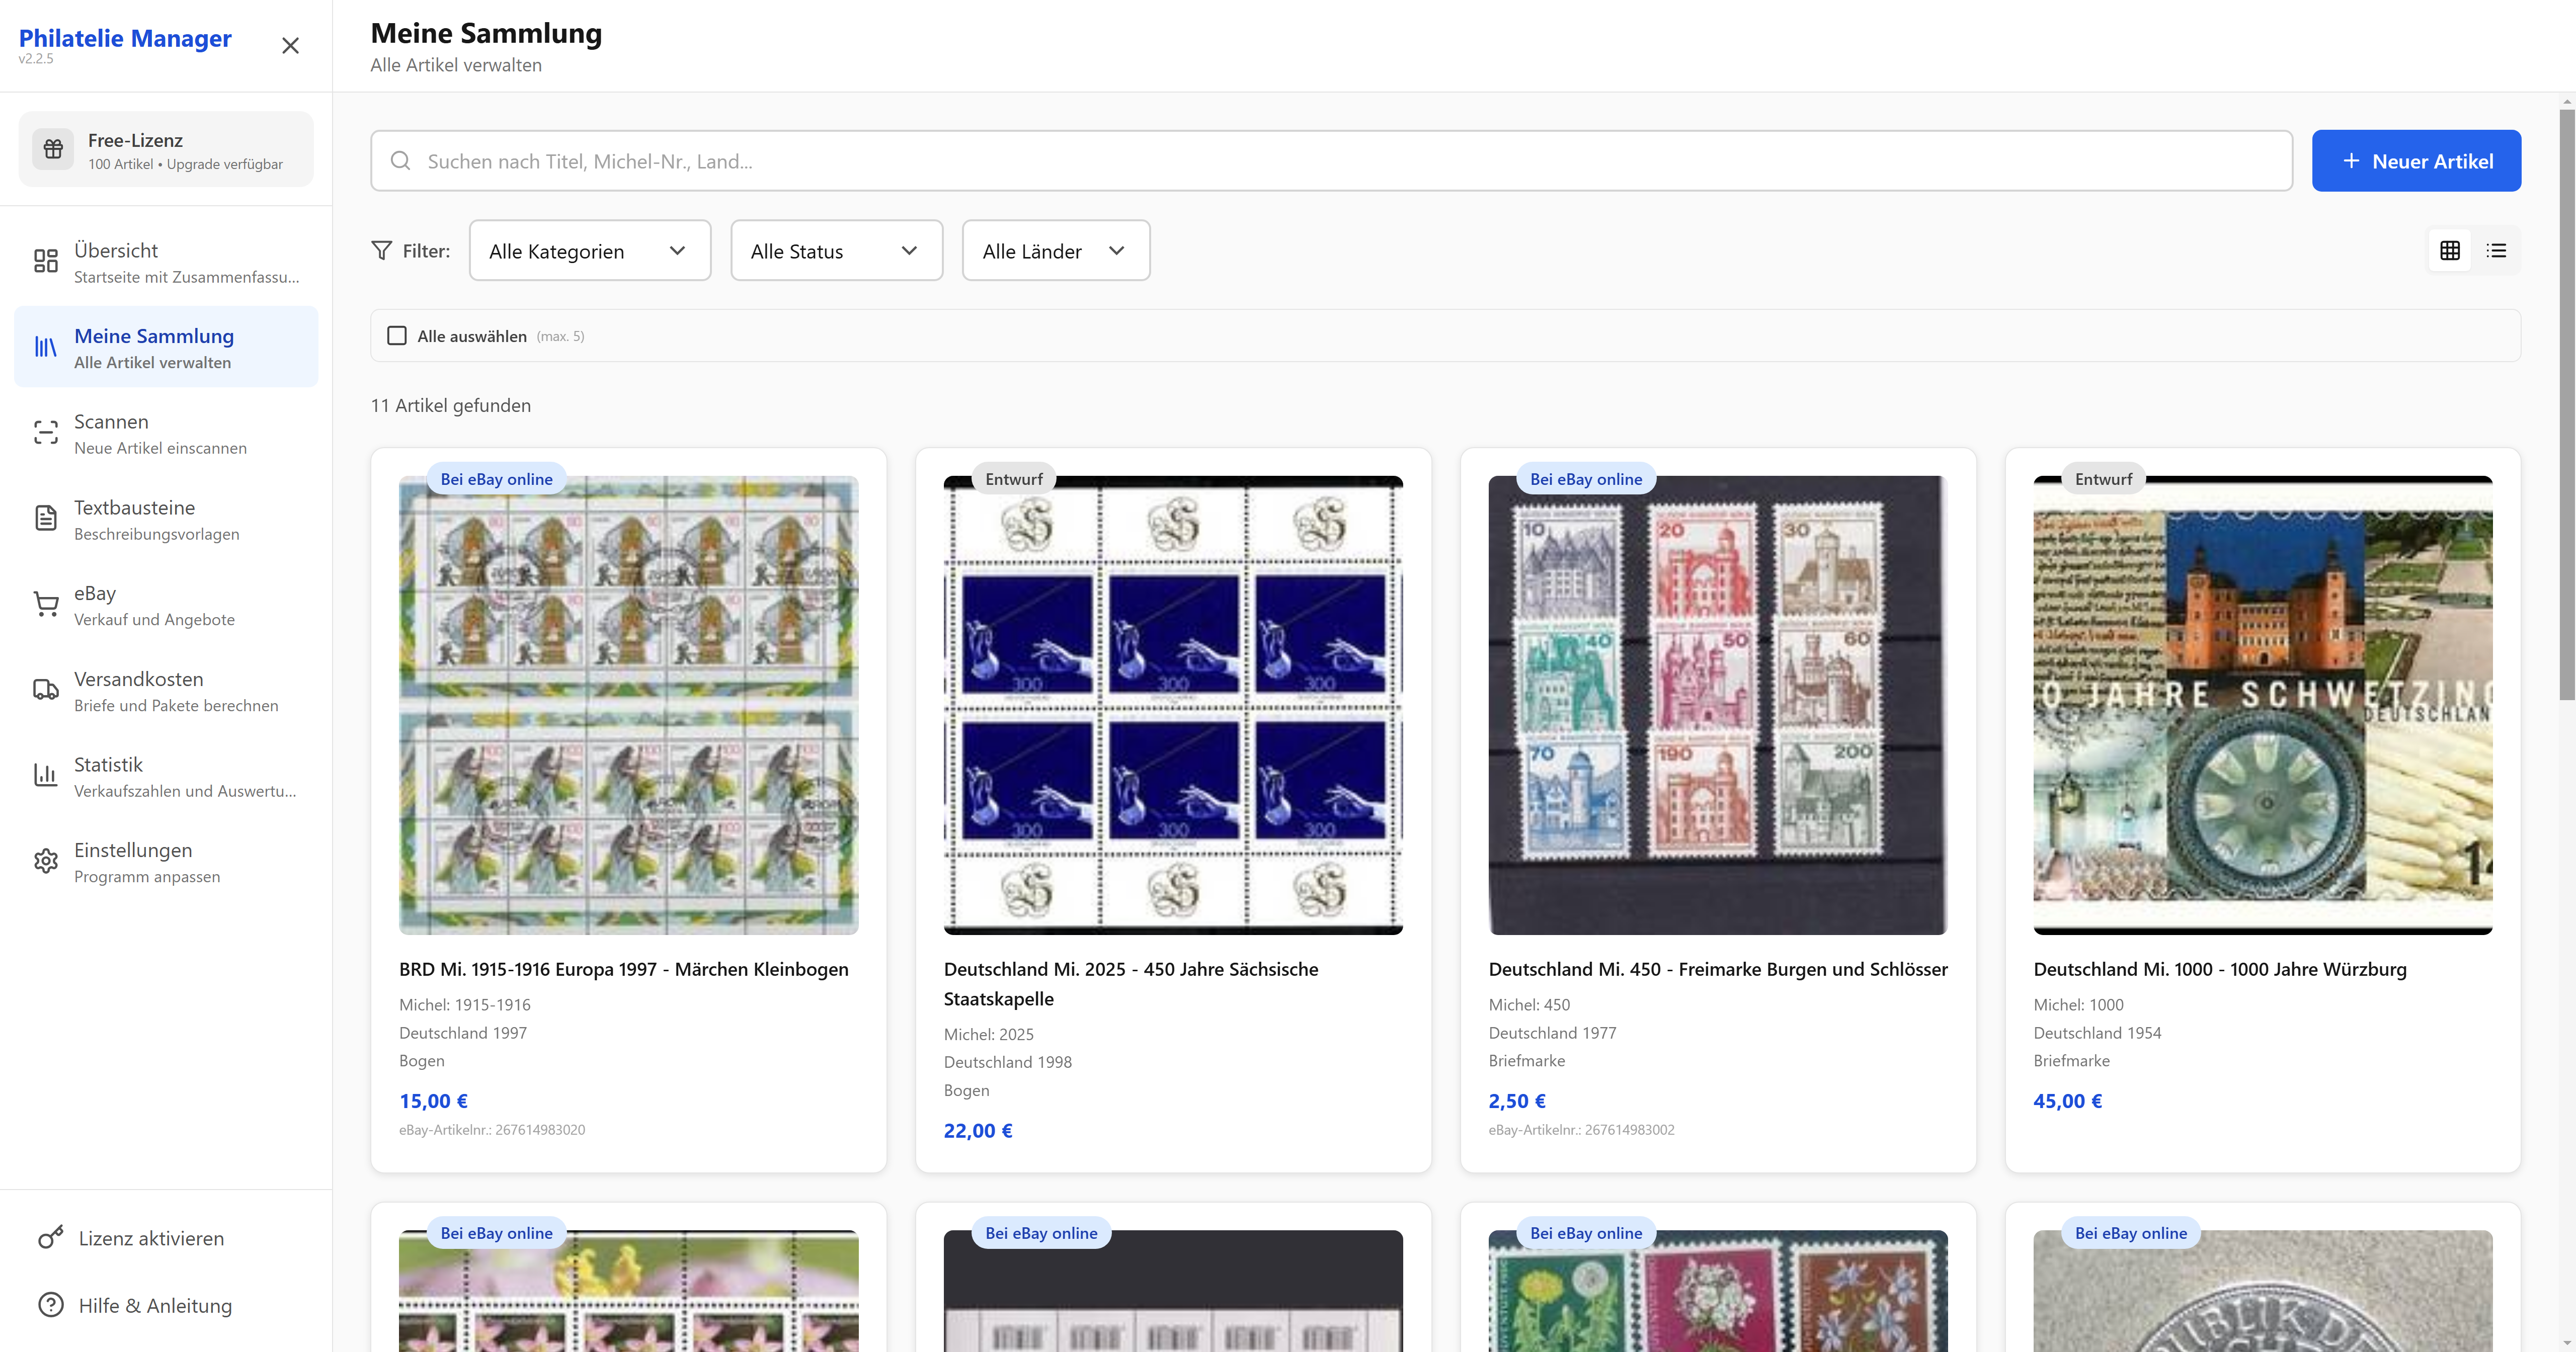Click the Philatelie Manager title
Image resolution: width=2576 pixels, height=1352 pixels.
click(x=125, y=38)
